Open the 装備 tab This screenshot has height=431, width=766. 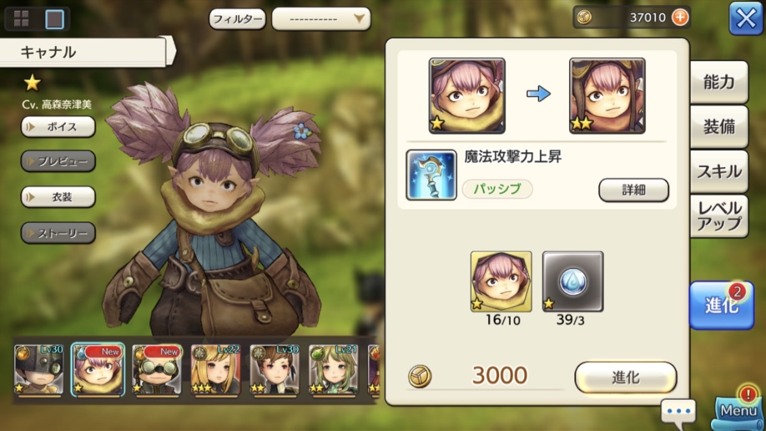coord(719,126)
